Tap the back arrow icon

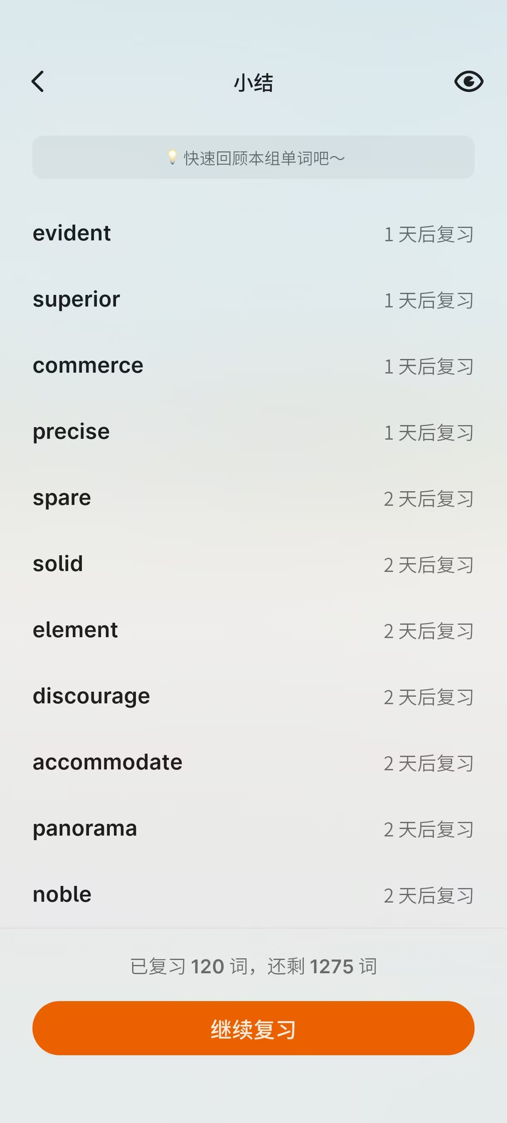click(x=38, y=82)
